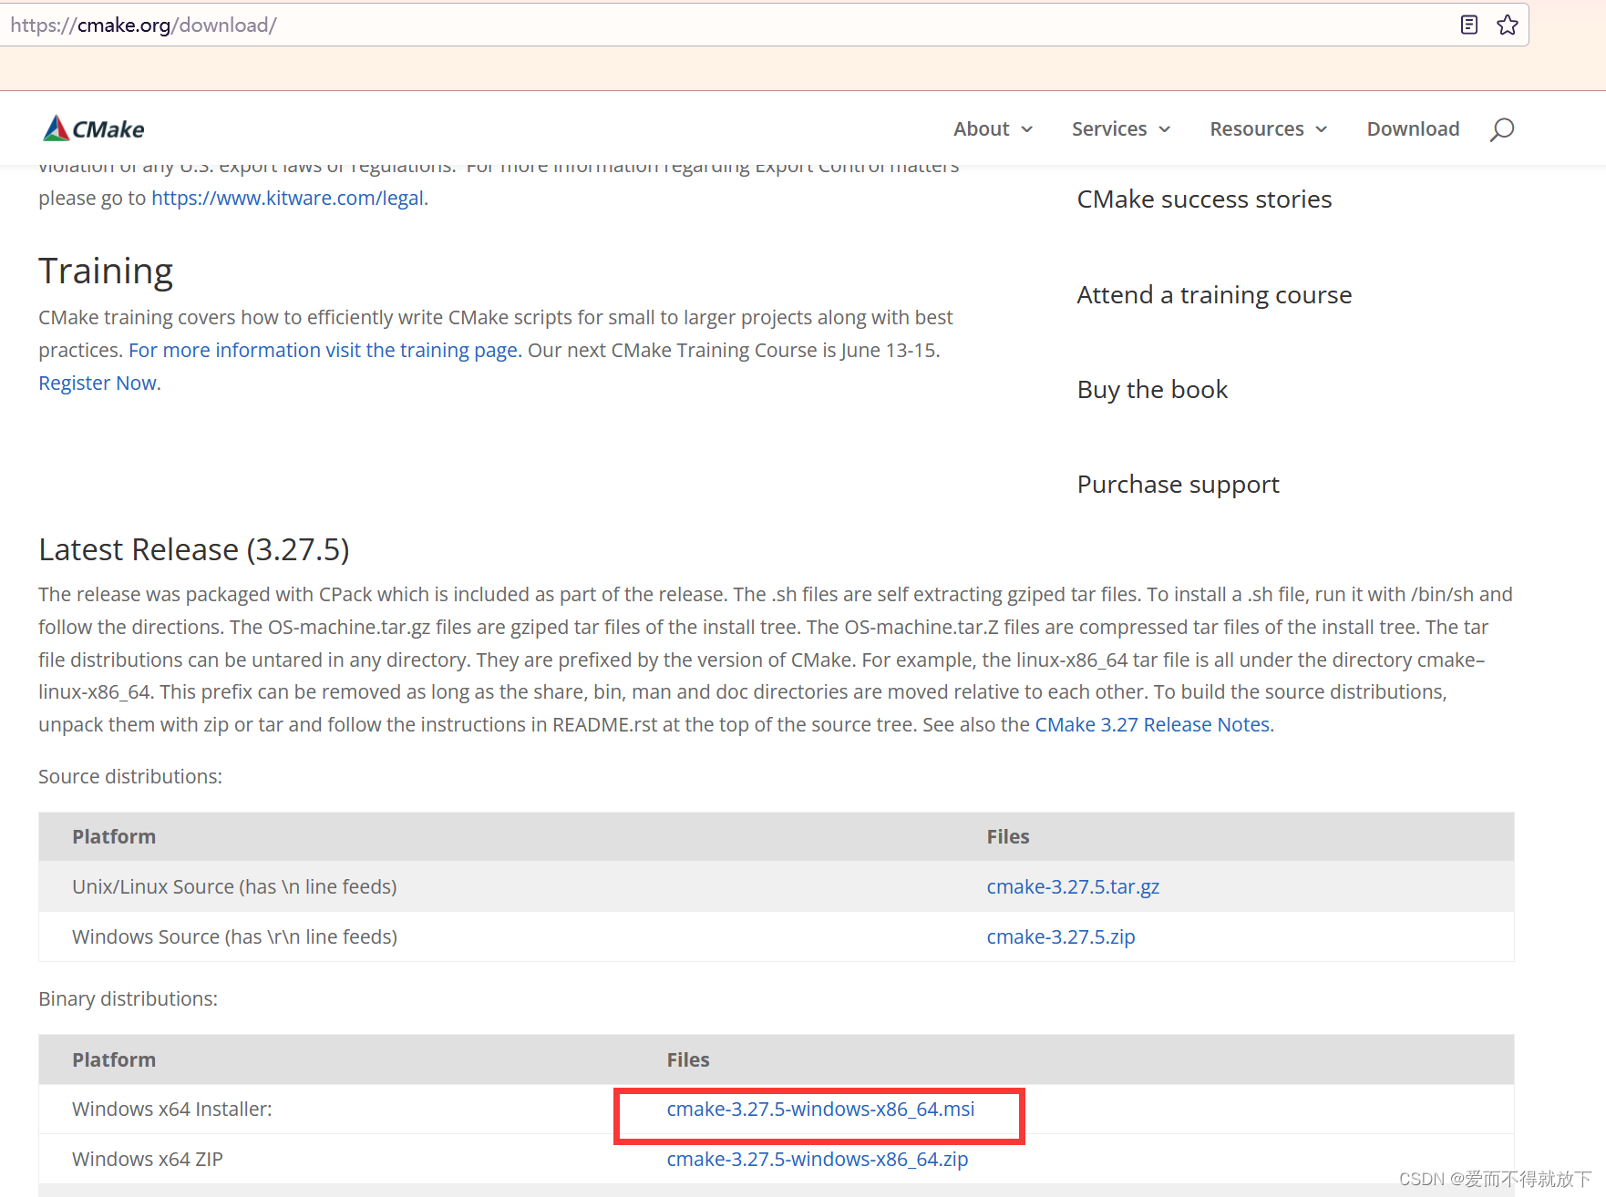This screenshot has height=1197, width=1606.
Task: Follow the kitware.com/legal link
Action: click(x=288, y=198)
